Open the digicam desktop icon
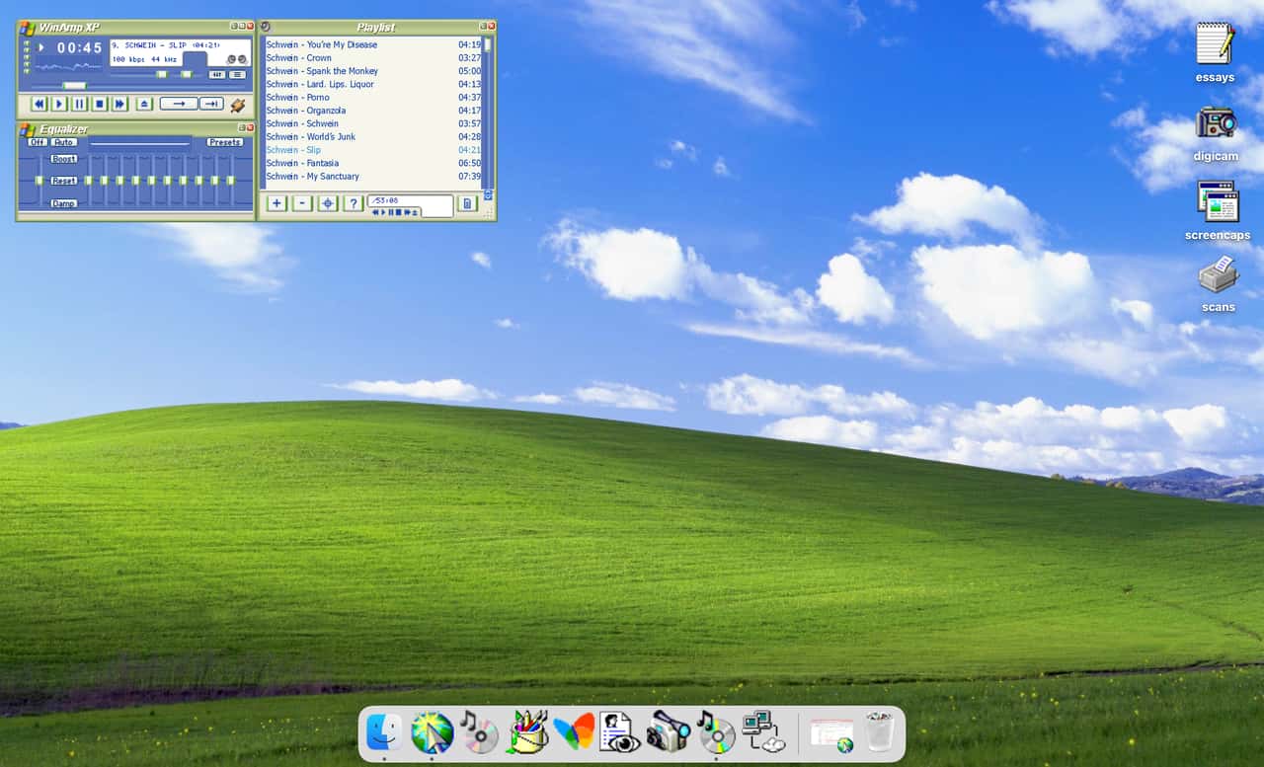1264x767 pixels. pyautogui.click(x=1216, y=133)
